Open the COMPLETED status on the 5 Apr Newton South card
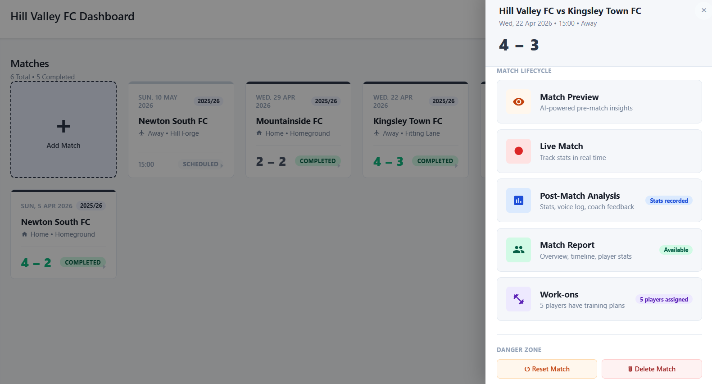 point(83,262)
